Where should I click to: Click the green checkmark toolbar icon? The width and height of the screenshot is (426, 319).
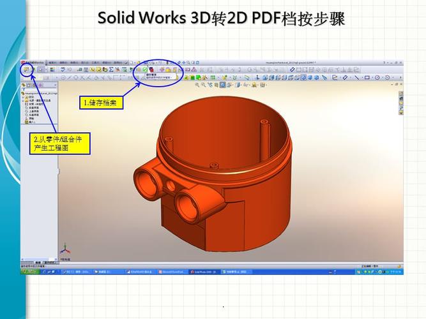(145, 70)
